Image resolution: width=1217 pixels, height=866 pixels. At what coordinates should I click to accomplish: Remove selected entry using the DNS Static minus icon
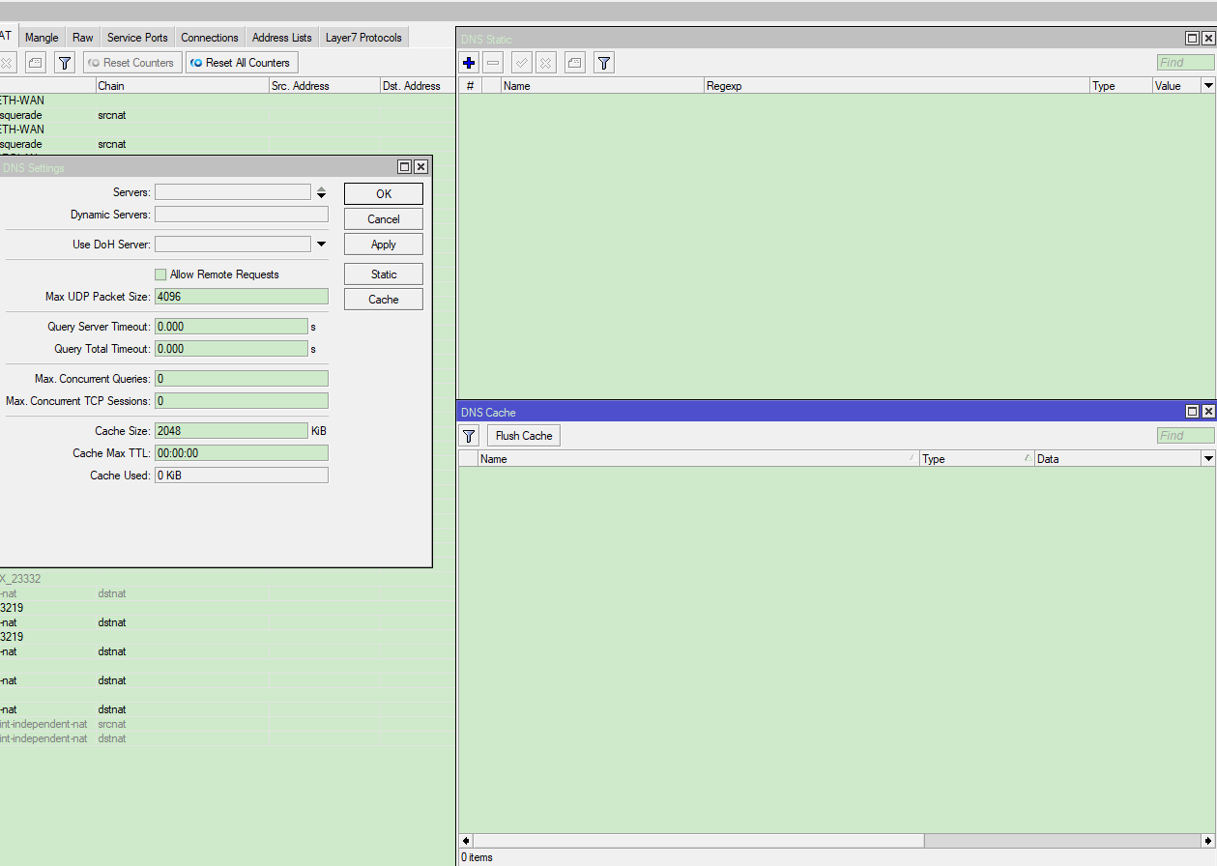pos(493,63)
